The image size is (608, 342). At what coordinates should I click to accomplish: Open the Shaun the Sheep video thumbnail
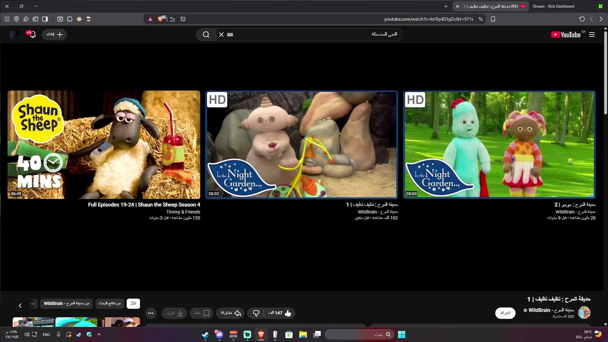[104, 144]
